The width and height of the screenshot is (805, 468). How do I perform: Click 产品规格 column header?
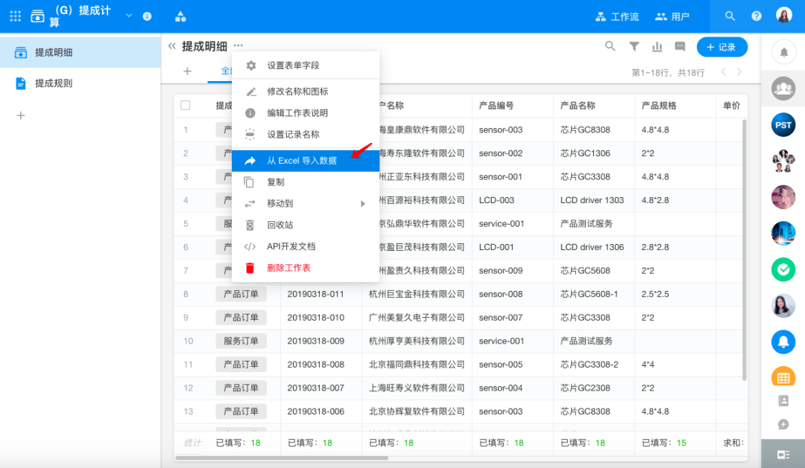click(x=675, y=106)
